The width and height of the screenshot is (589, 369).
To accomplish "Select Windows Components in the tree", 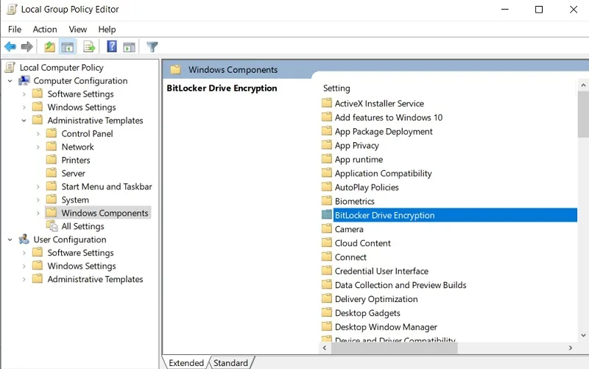I will tap(105, 213).
